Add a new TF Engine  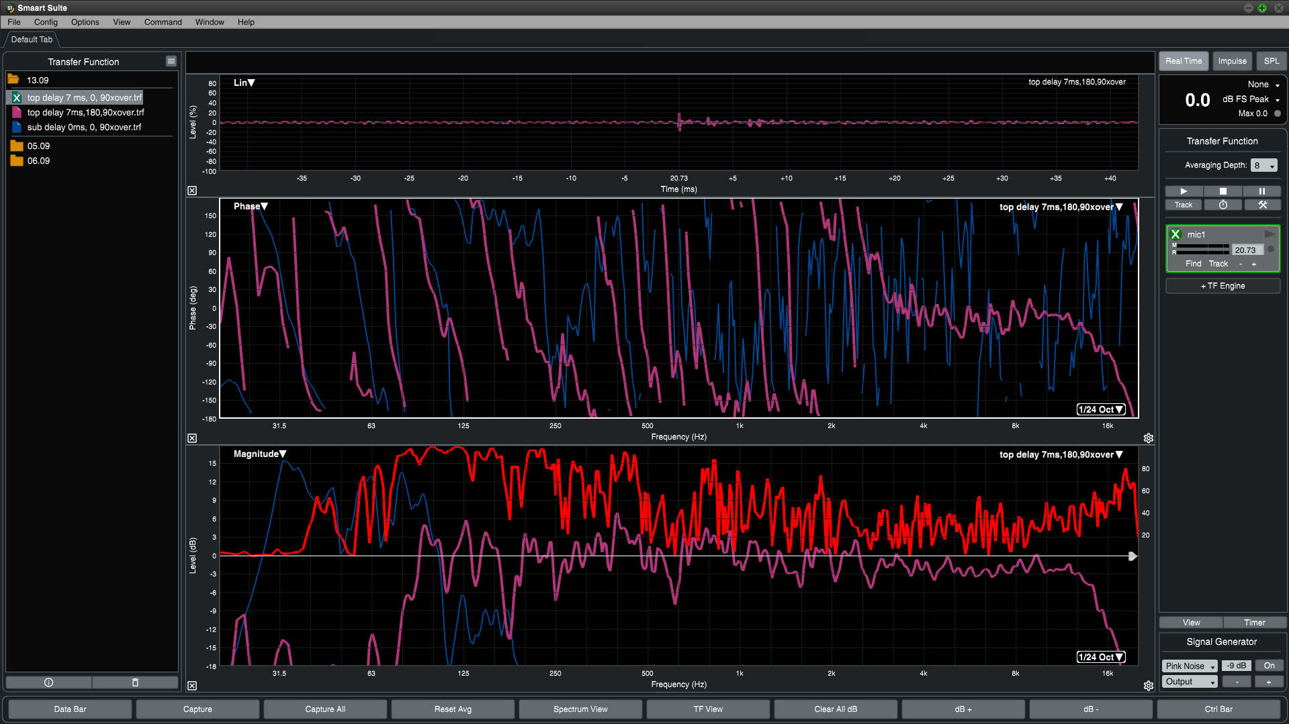[x=1223, y=286]
